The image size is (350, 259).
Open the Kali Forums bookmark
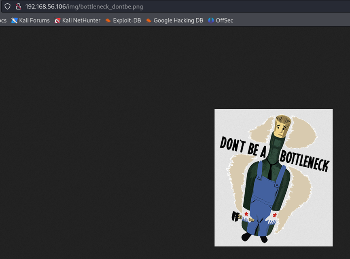point(31,21)
